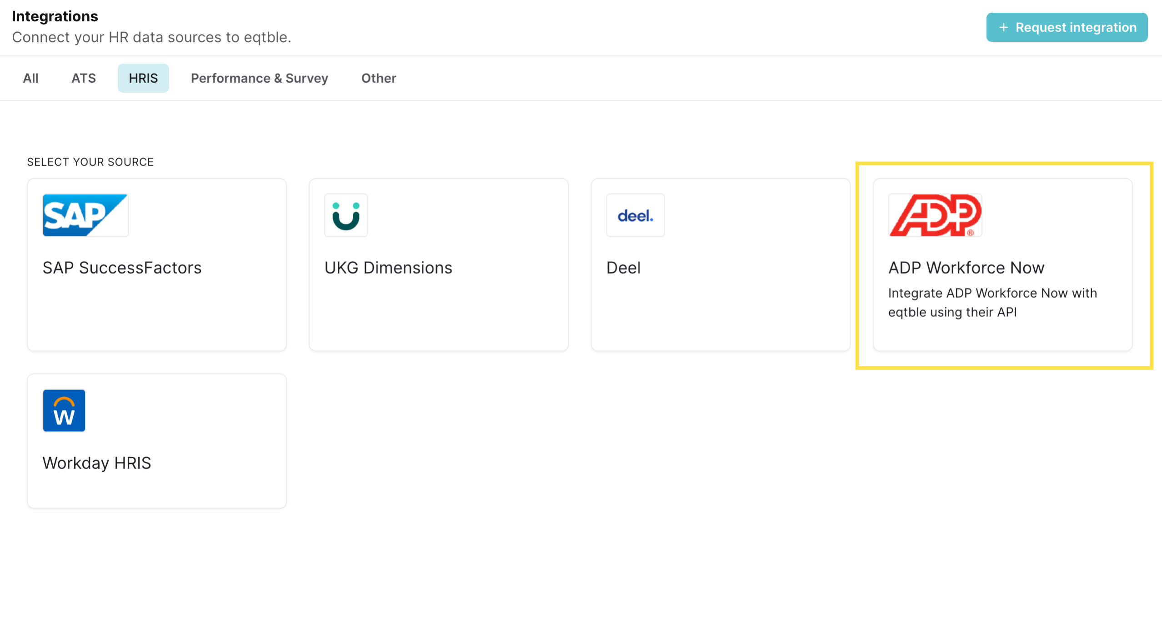Click the UKG smiley logo icon
Screen dimensions: 1162x630
346,215
